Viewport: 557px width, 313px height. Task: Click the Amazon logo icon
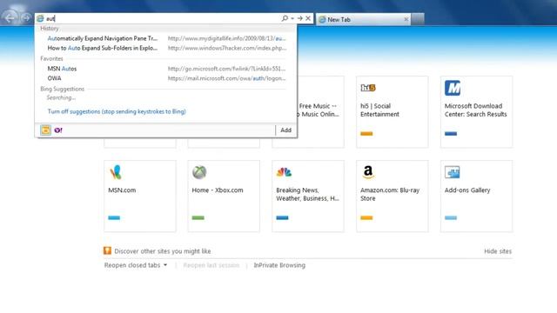pos(368,172)
